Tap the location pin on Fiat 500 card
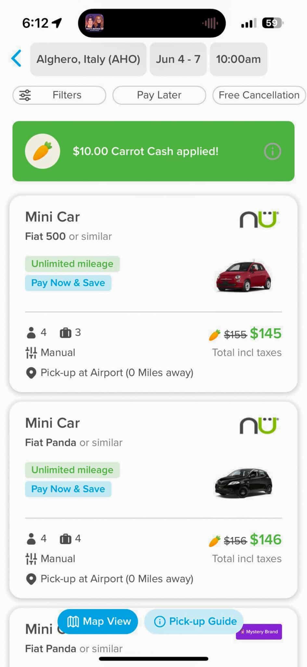The image size is (307, 667). coord(31,373)
